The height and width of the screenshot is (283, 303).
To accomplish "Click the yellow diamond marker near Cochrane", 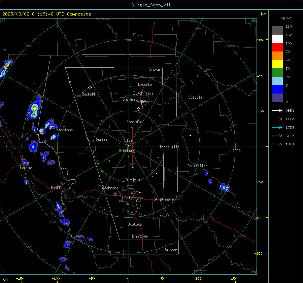I will click(115, 194).
